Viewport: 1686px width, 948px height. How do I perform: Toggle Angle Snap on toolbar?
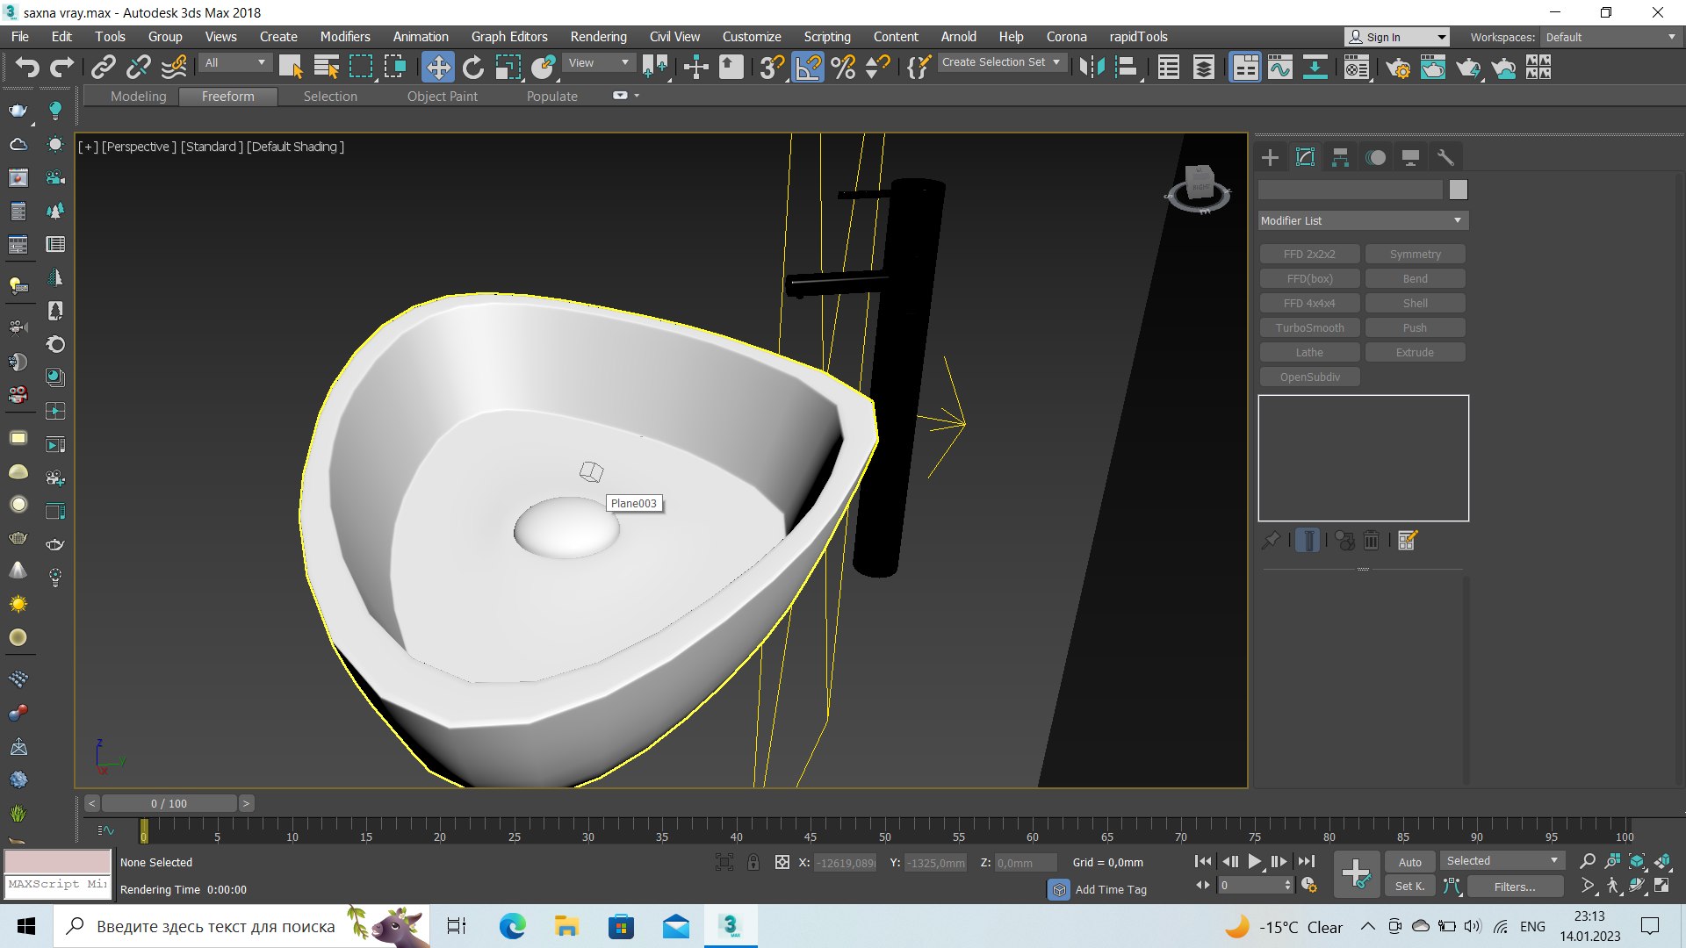coord(808,68)
